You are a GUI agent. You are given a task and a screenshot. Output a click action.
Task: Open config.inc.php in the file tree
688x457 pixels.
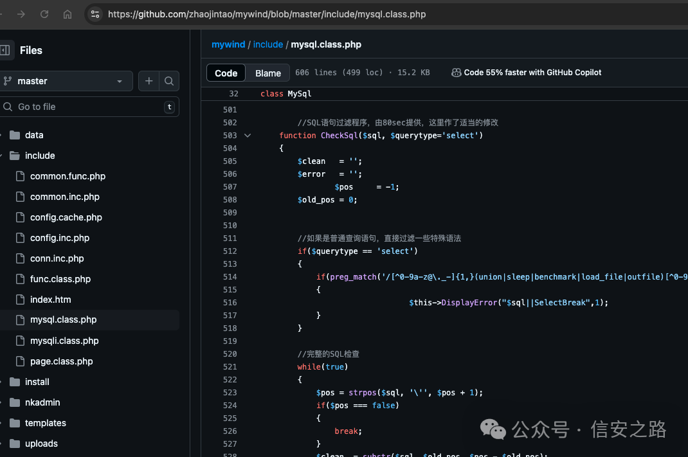point(60,238)
